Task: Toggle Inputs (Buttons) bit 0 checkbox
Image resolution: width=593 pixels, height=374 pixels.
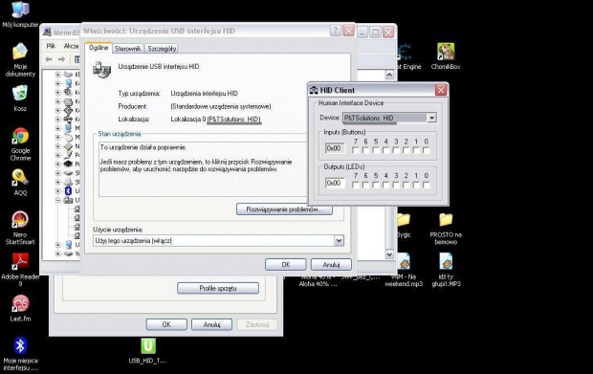Action: (427, 150)
